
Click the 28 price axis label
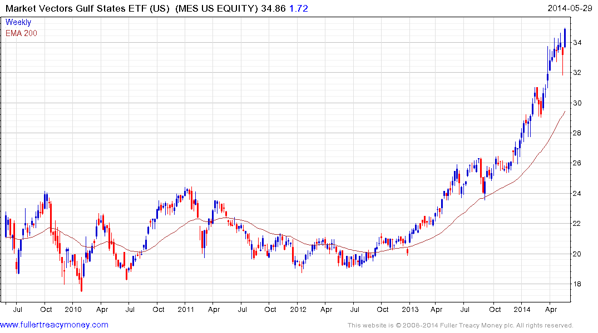[577, 133]
